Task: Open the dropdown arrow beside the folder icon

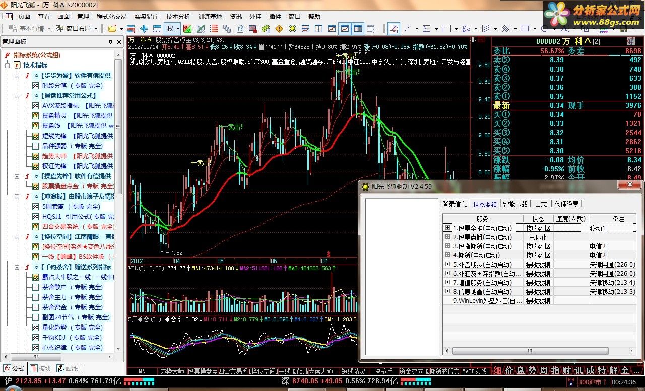Action: 121,29
